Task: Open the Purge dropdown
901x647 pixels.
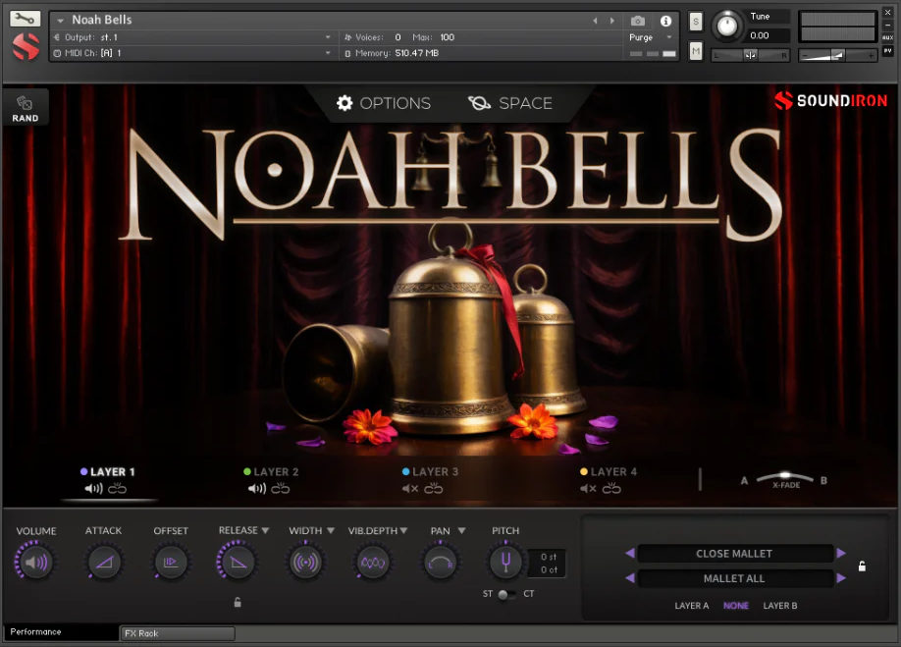Action: pyautogui.click(x=648, y=36)
